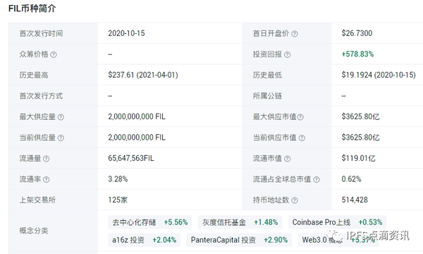Open the 灰度信托基金 concept tag
The height and width of the screenshot is (254, 423).
(240, 222)
